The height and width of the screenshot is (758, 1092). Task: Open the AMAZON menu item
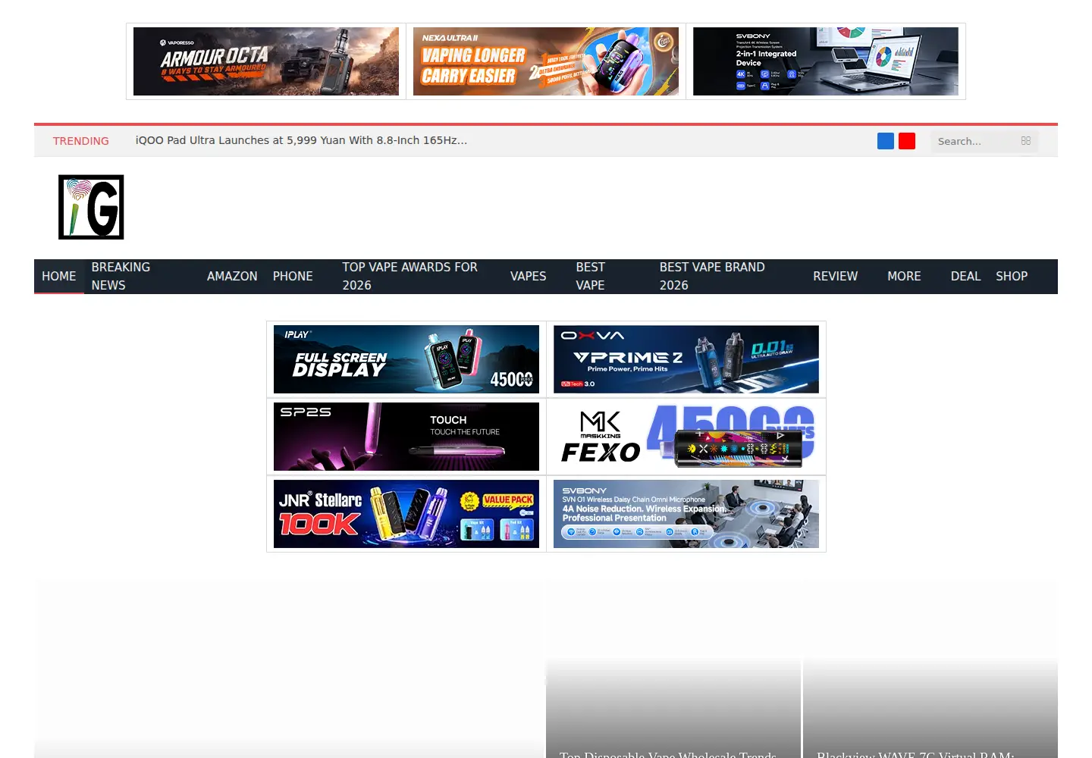(x=232, y=277)
